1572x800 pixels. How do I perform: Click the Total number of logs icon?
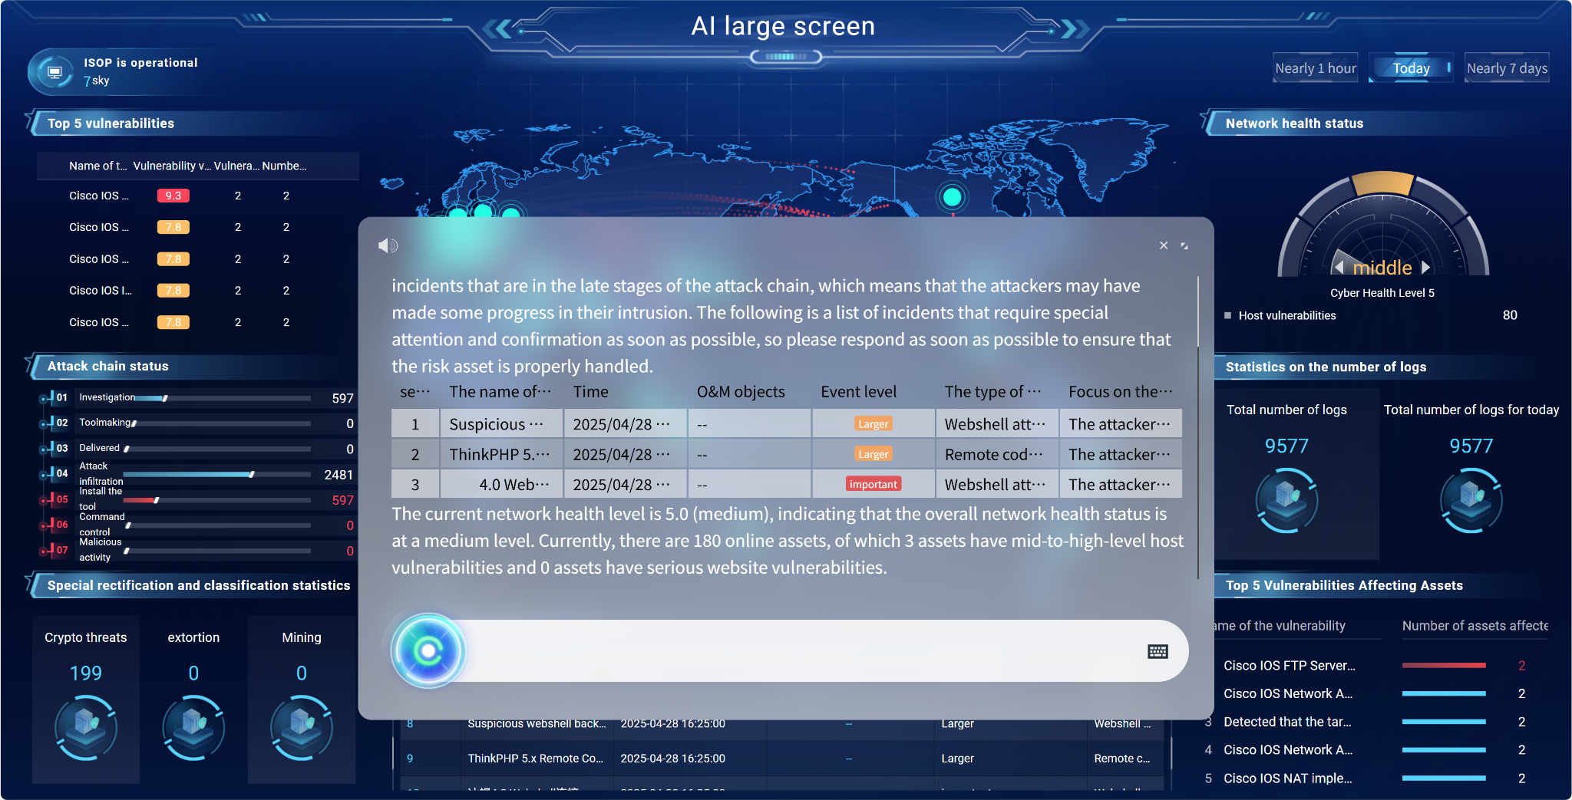point(1286,500)
